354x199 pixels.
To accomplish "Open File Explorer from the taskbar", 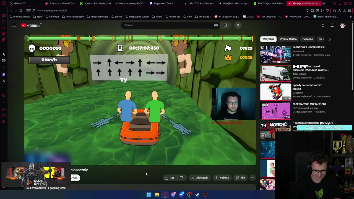I will click(x=157, y=195).
